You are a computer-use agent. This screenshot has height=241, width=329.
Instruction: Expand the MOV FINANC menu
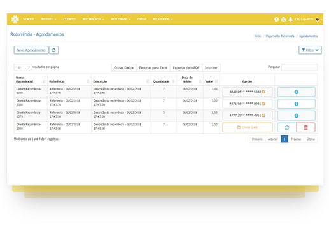[x=120, y=19]
